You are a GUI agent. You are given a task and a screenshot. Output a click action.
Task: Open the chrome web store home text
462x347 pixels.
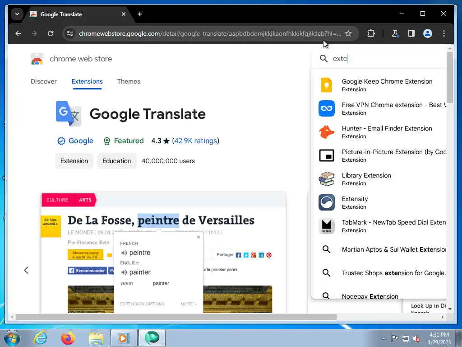81,59
